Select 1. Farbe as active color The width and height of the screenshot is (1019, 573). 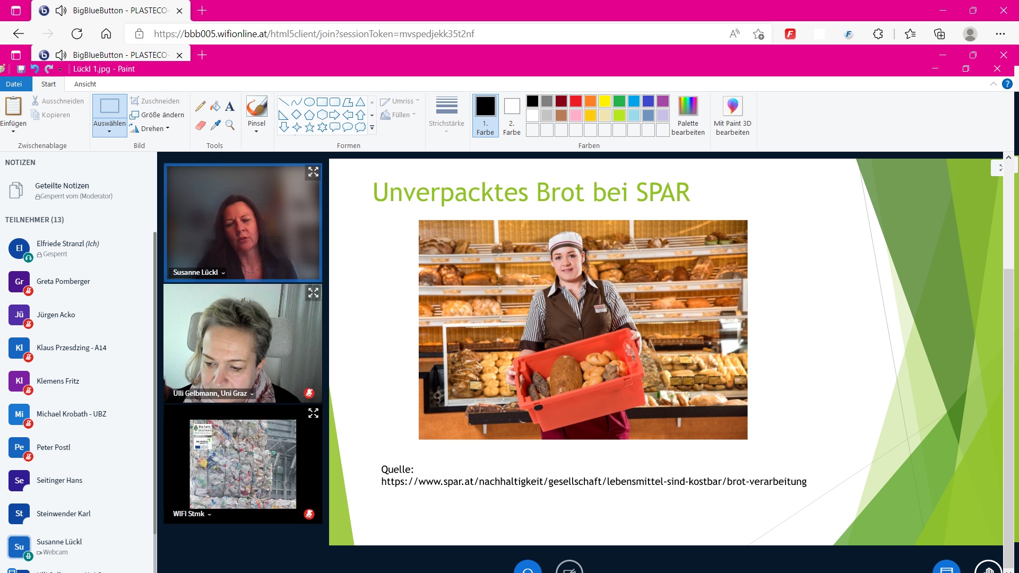click(485, 115)
